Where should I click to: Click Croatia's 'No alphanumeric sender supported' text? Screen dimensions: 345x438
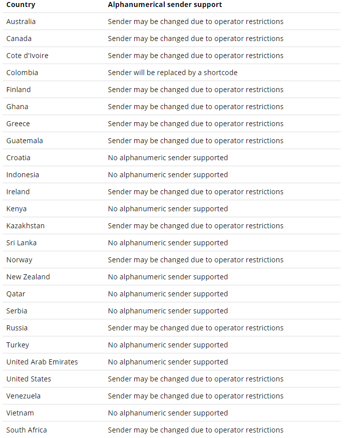[x=168, y=158]
